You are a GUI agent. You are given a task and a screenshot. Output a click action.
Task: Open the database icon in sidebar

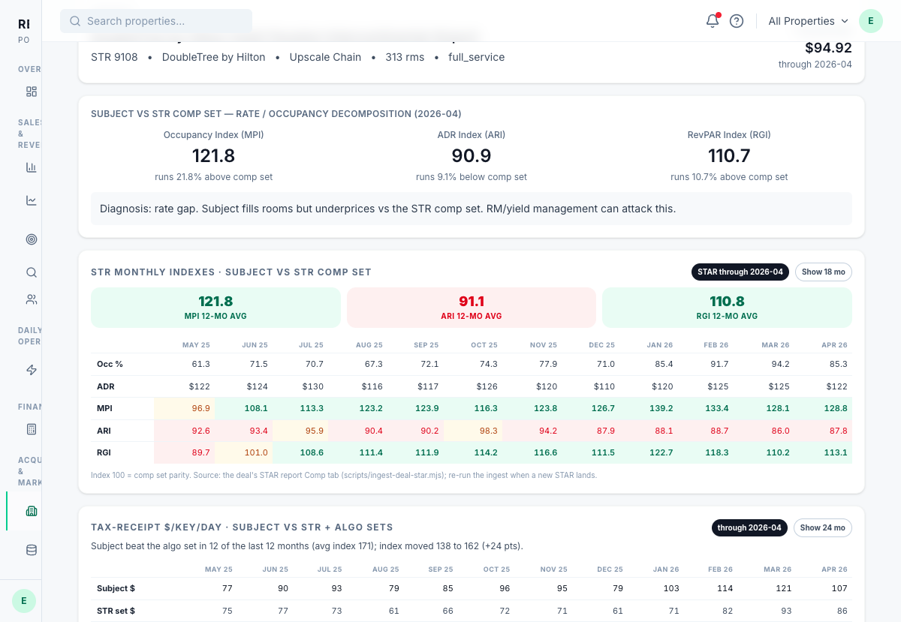tap(31, 550)
